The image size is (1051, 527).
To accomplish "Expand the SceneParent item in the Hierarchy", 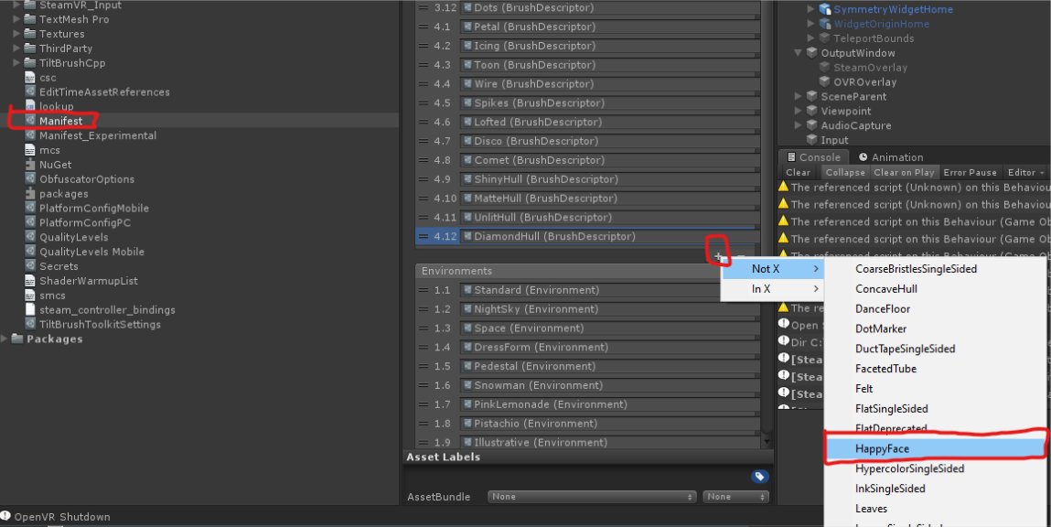I will (x=798, y=96).
